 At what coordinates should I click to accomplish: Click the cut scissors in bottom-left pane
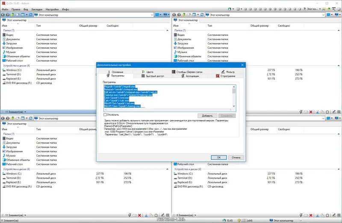click(x=146, y=215)
